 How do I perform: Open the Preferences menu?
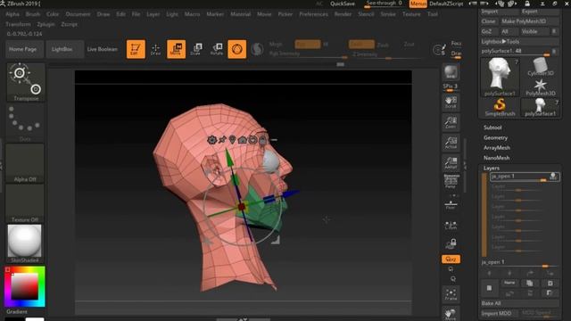(x=313, y=14)
